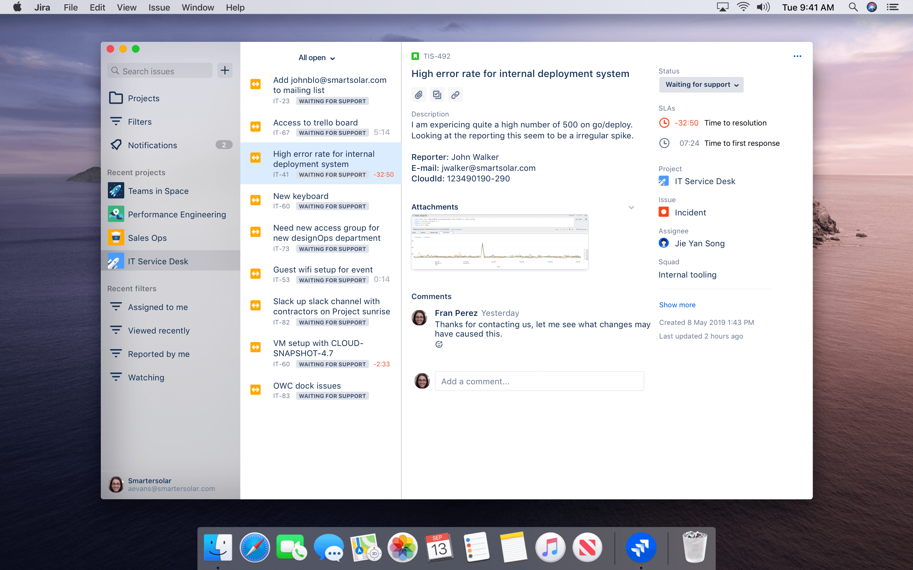Screen dimensions: 913x570
Task: Select the Notifications bell in the sidebar
Action: [x=116, y=145]
